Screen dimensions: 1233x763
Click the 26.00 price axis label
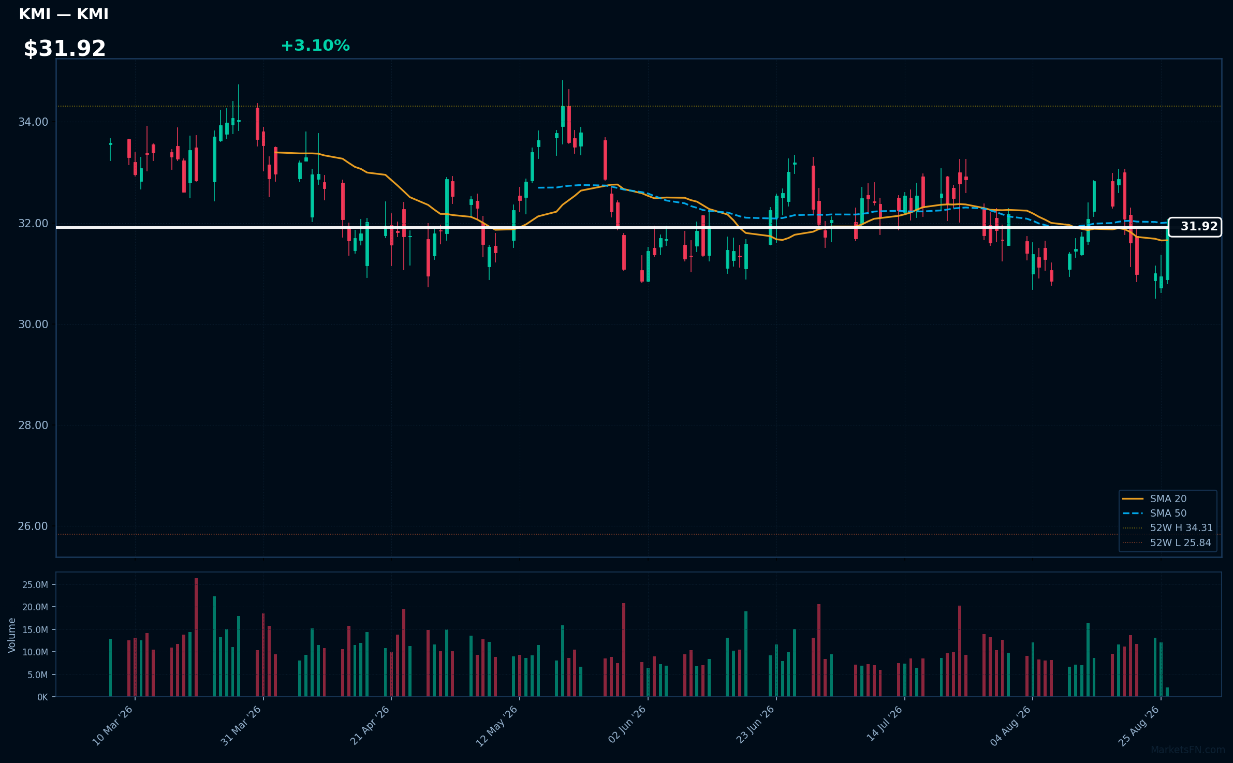[33, 526]
